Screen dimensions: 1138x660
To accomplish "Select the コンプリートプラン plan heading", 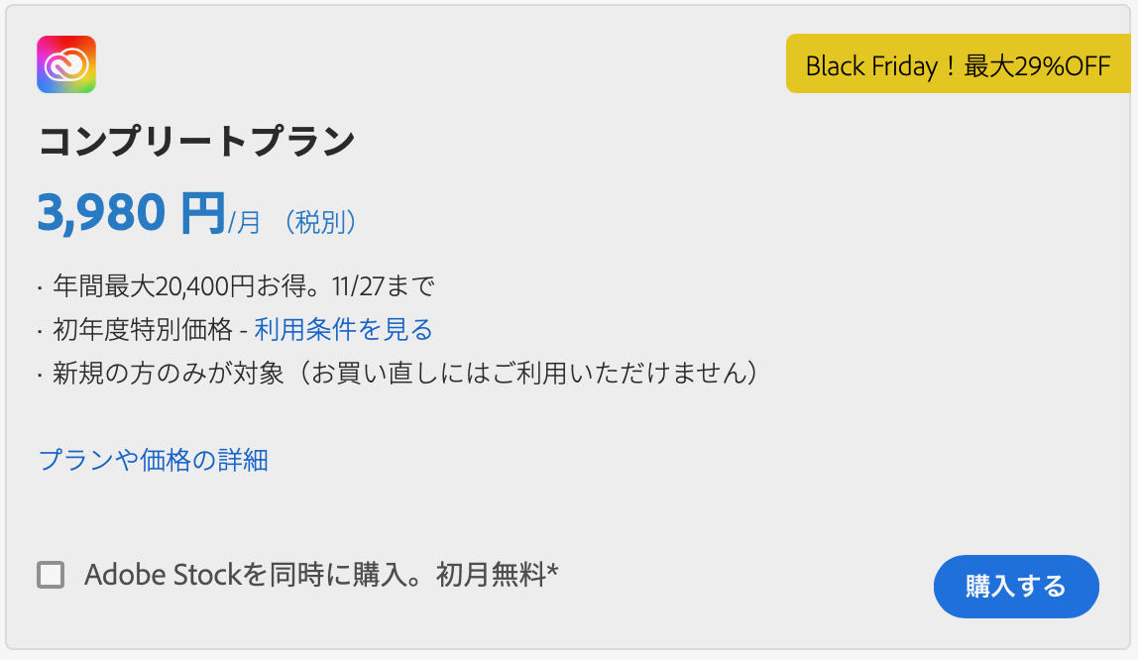I will point(196,141).
